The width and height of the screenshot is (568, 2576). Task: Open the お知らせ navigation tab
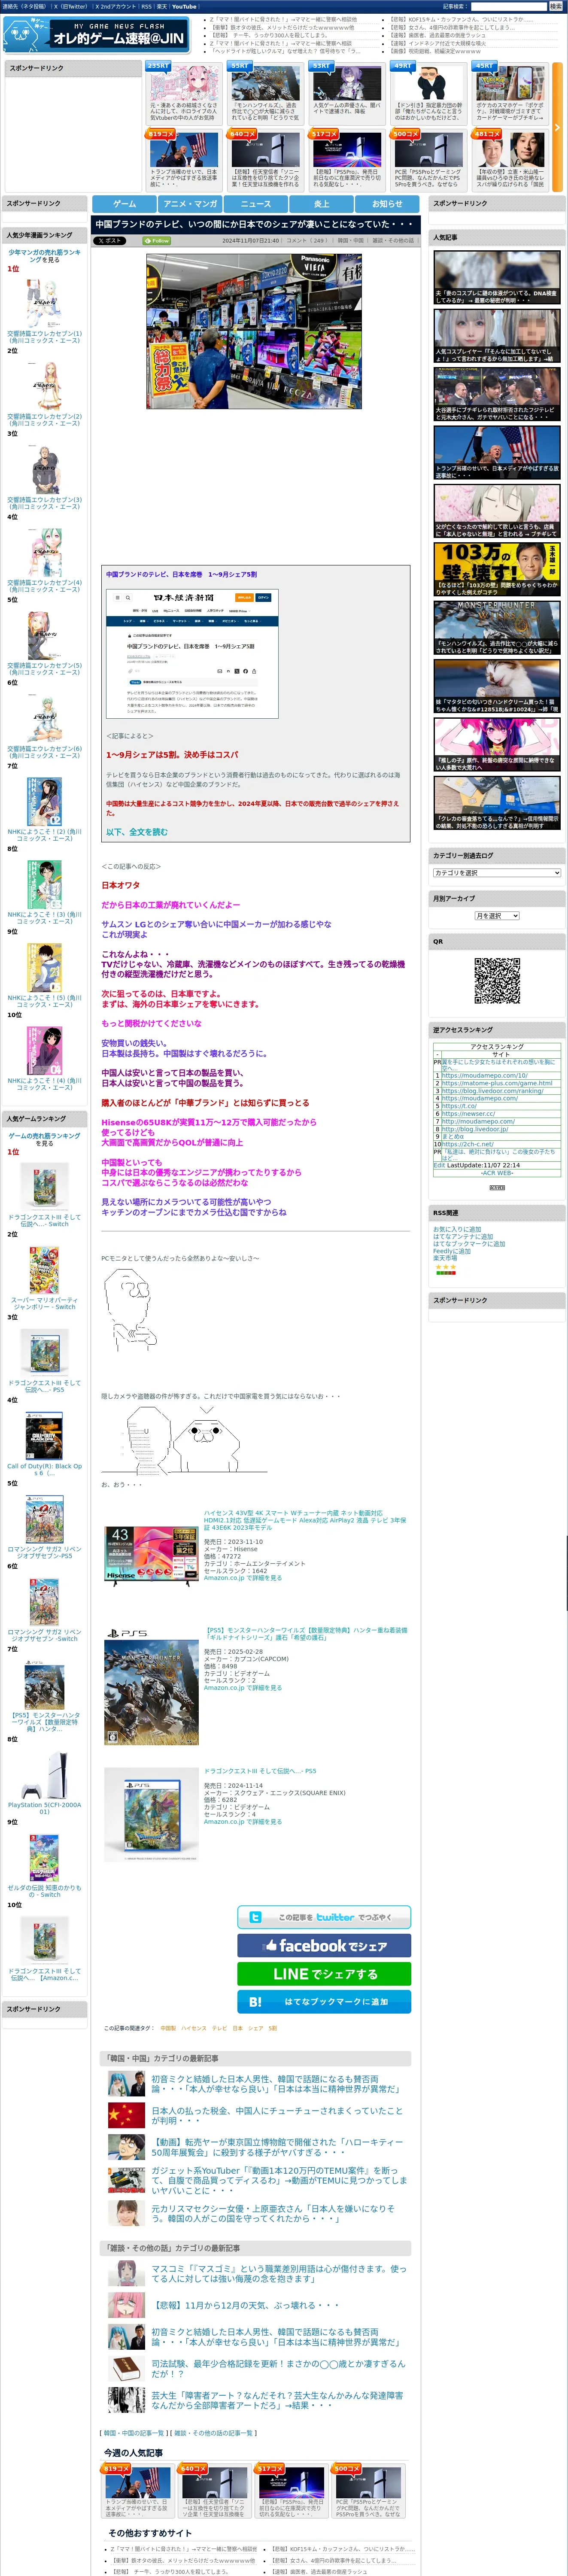point(387,203)
